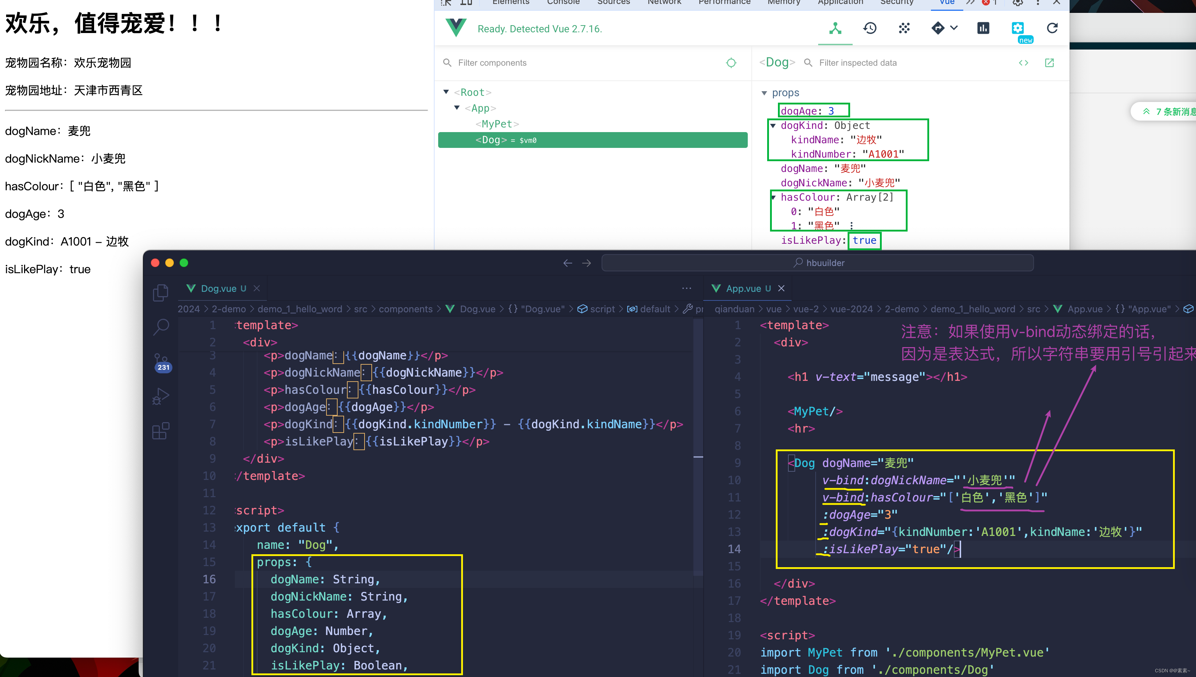Collapse the Root node in the component tree
The image size is (1196, 677).
[446, 92]
